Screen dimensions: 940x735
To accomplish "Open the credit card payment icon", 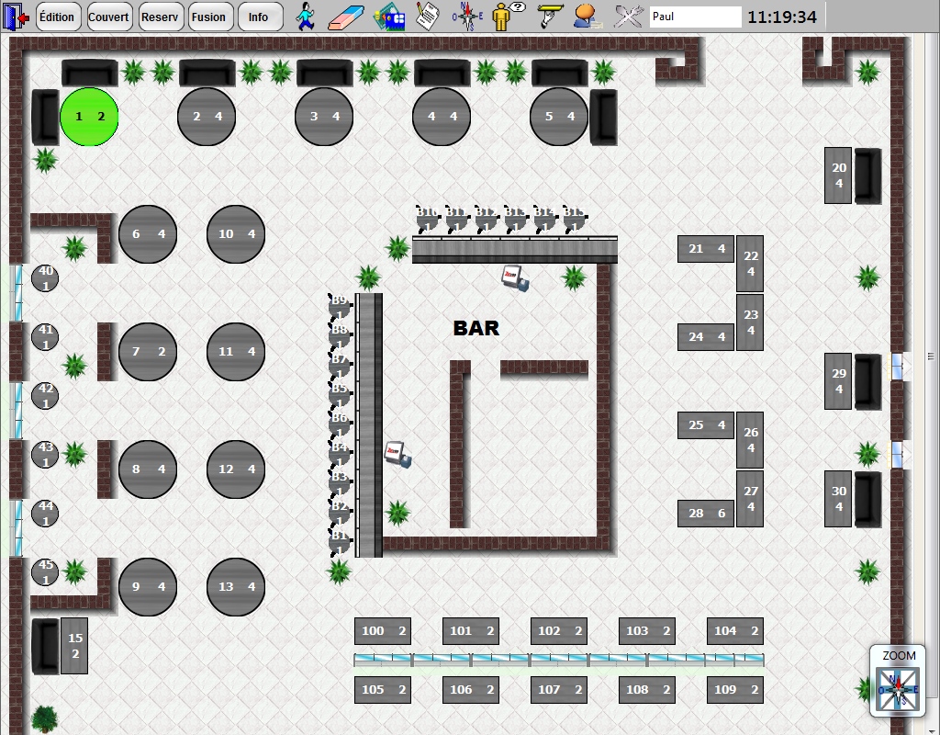I will pos(389,16).
